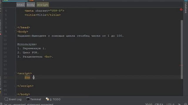Click the </head> closing tag text
The image size is (188, 105).
click(23, 27)
